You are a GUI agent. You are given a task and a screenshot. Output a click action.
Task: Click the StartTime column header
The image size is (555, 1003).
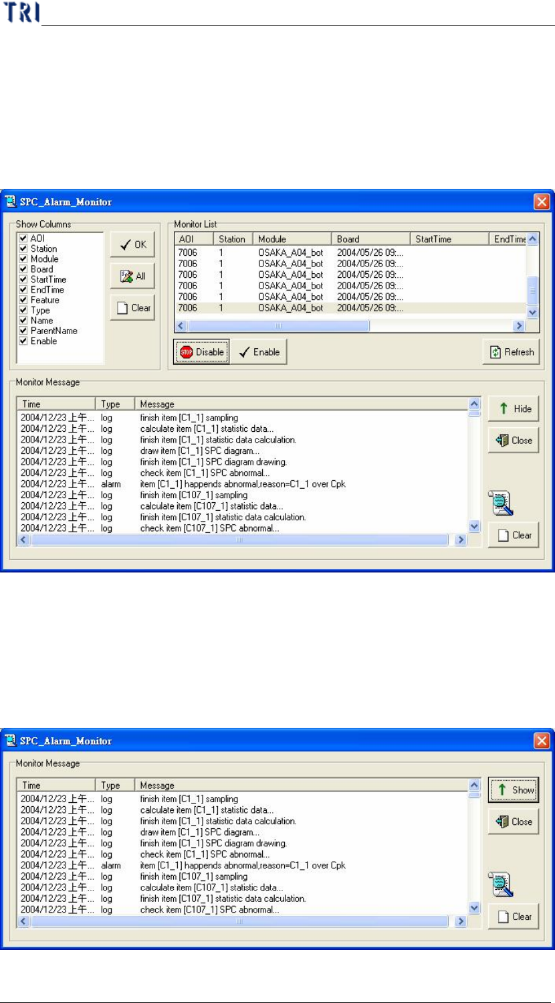pyautogui.click(x=449, y=239)
